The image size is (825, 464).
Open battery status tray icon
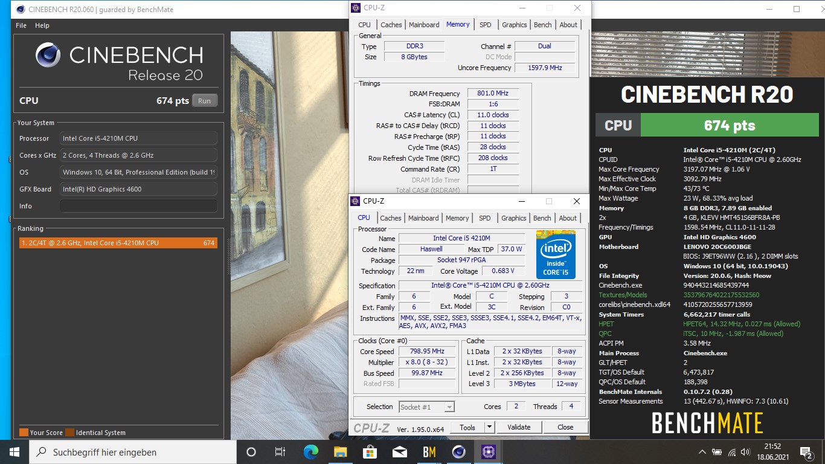717,452
